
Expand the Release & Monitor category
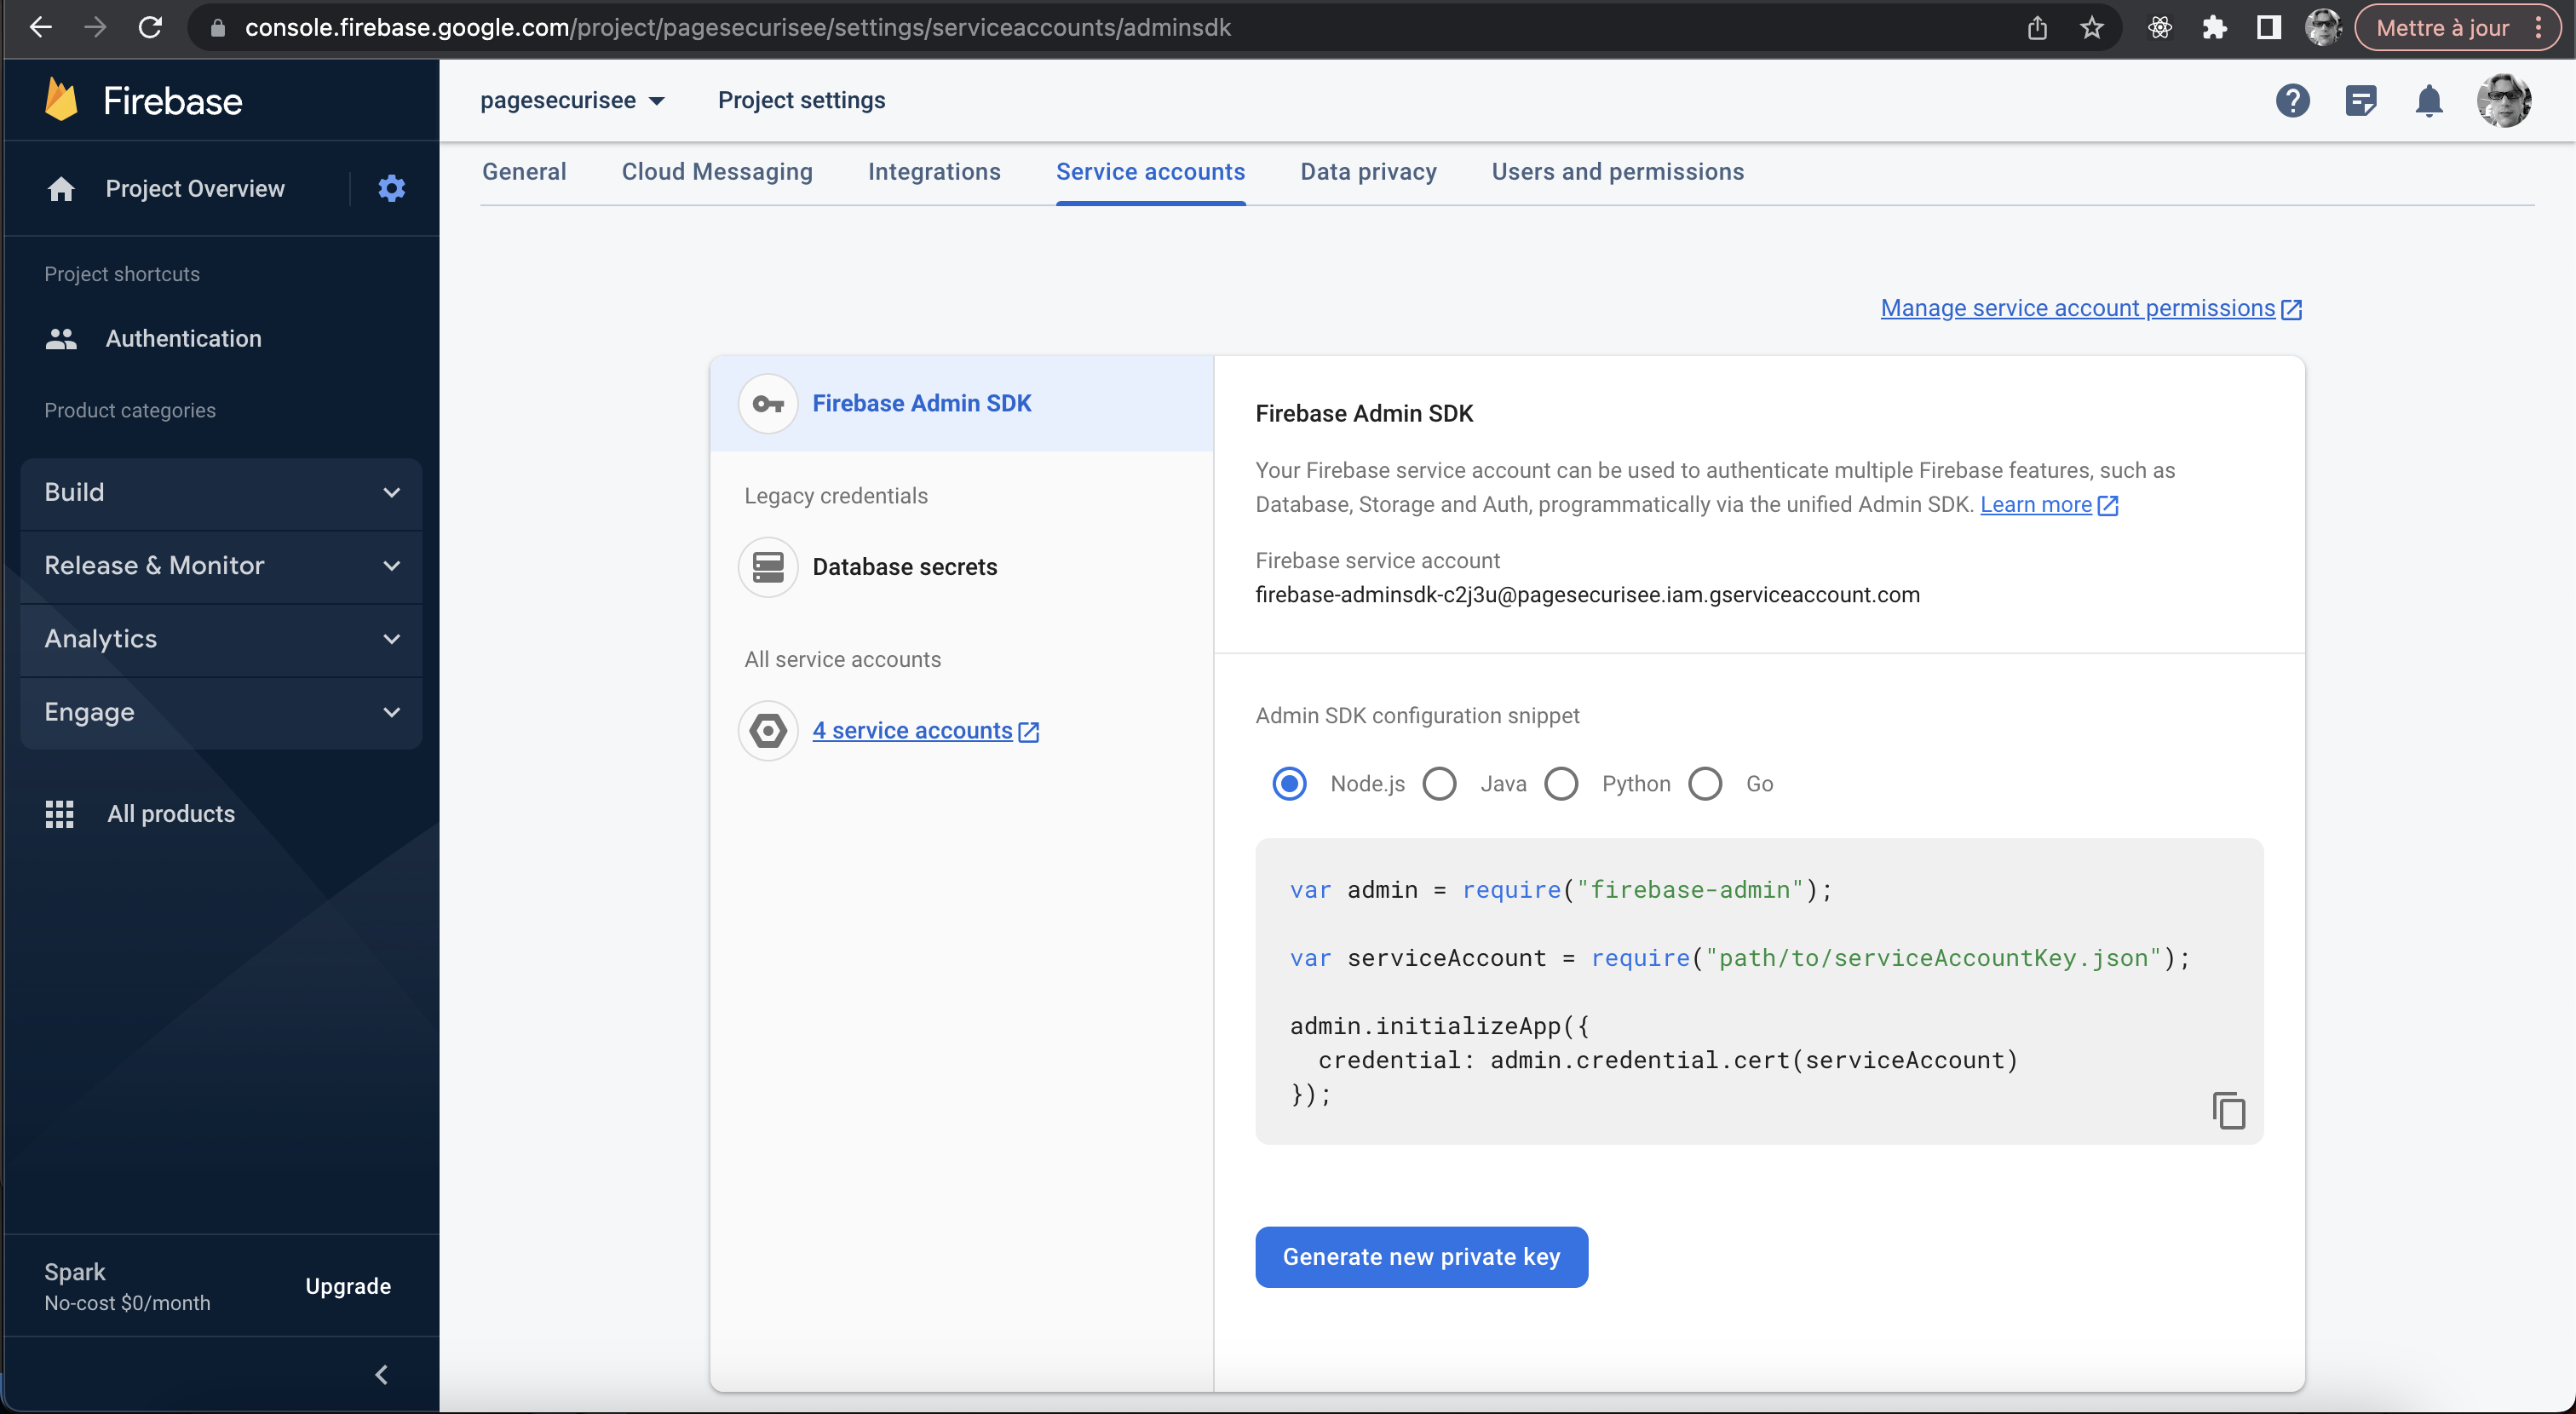[x=221, y=566]
